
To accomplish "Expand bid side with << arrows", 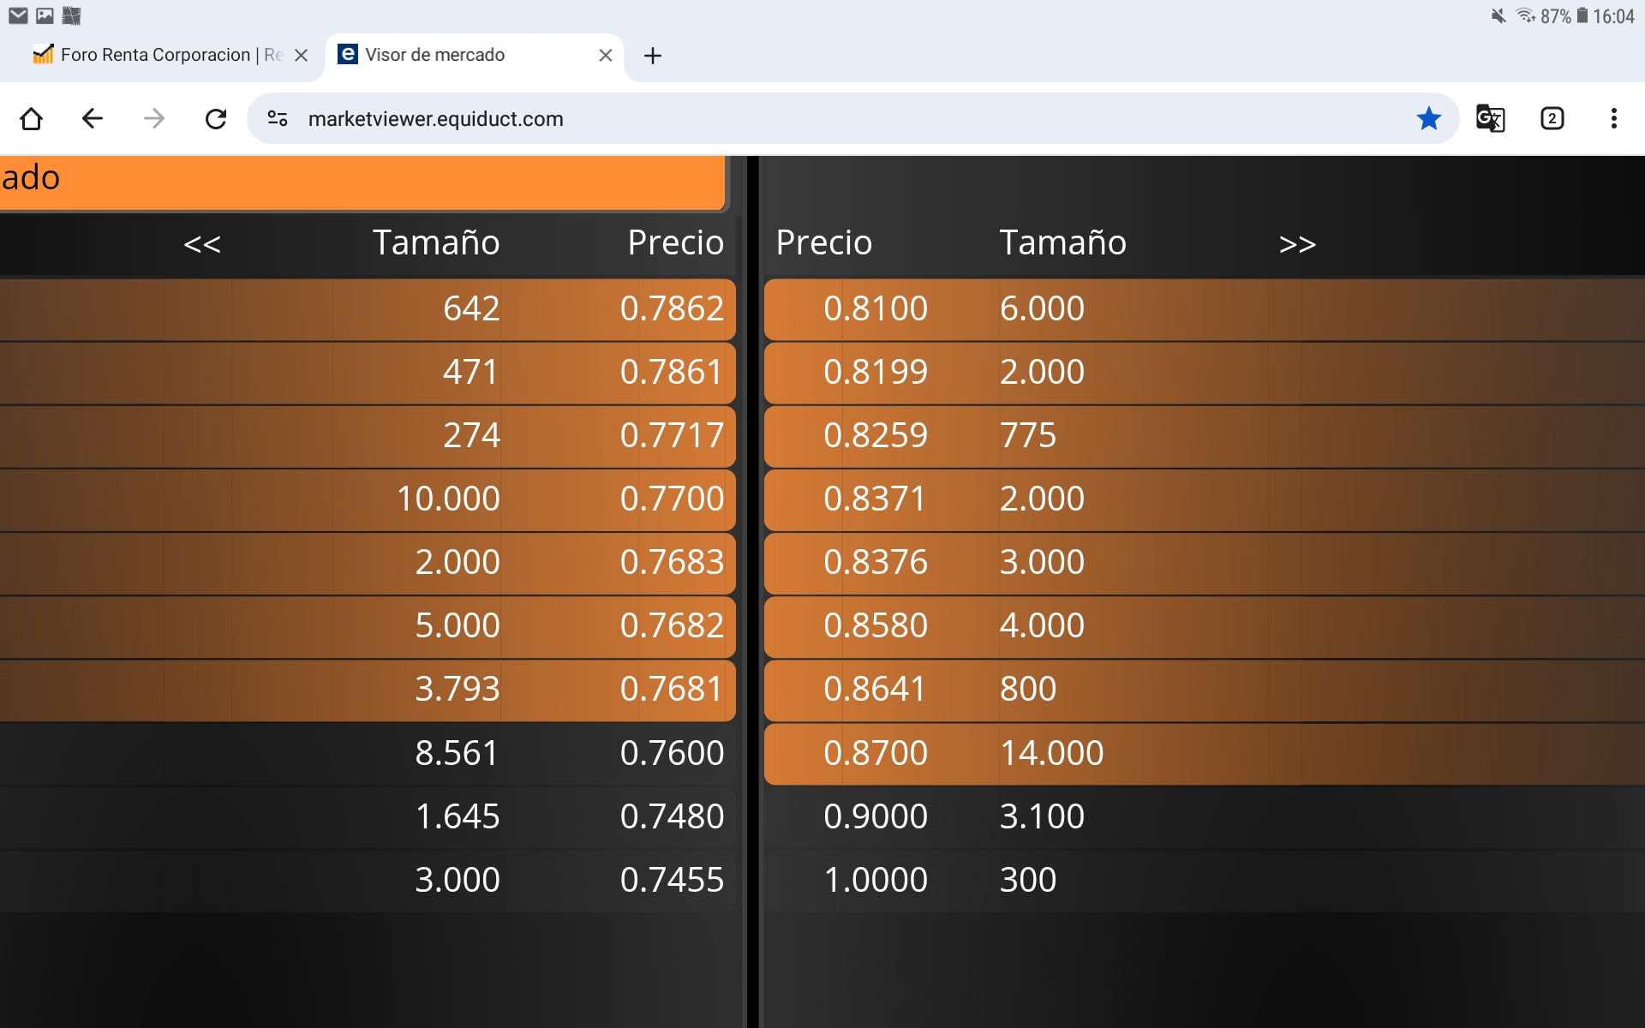I will (x=202, y=244).
